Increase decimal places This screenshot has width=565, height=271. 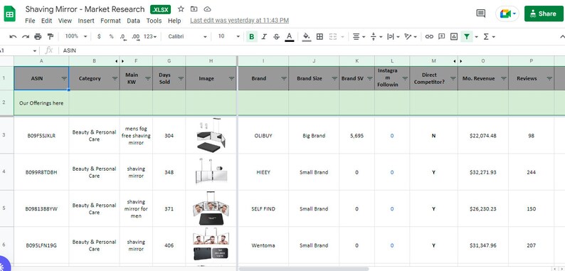[136, 36]
